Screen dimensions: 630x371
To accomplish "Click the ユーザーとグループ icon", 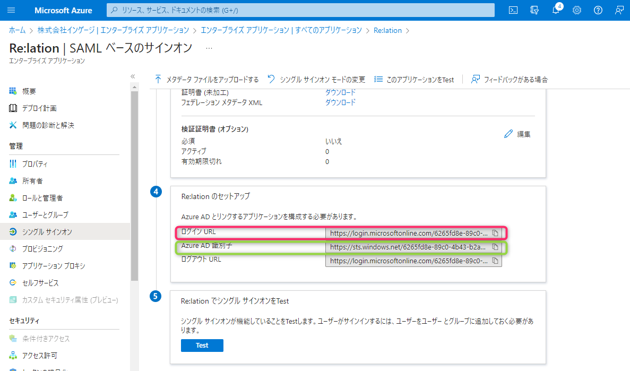I will [13, 214].
